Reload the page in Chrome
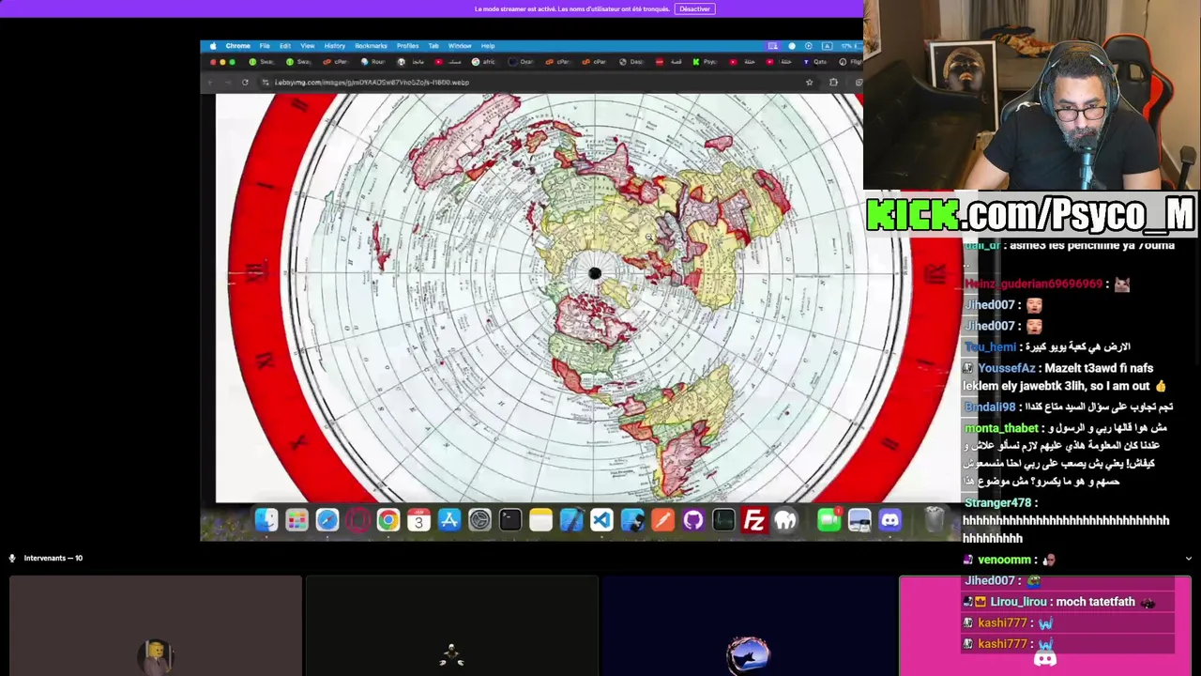Screen dimensions: 1201x676 [x=245, y=83]
